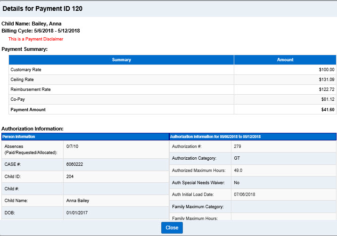Click the Child Name: Bailey, Anna heading

(x=32, y=24)
